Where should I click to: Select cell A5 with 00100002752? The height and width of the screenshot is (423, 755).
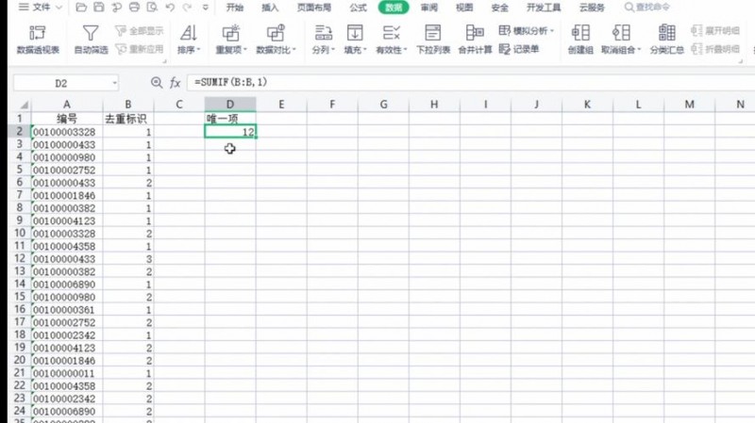66,171
